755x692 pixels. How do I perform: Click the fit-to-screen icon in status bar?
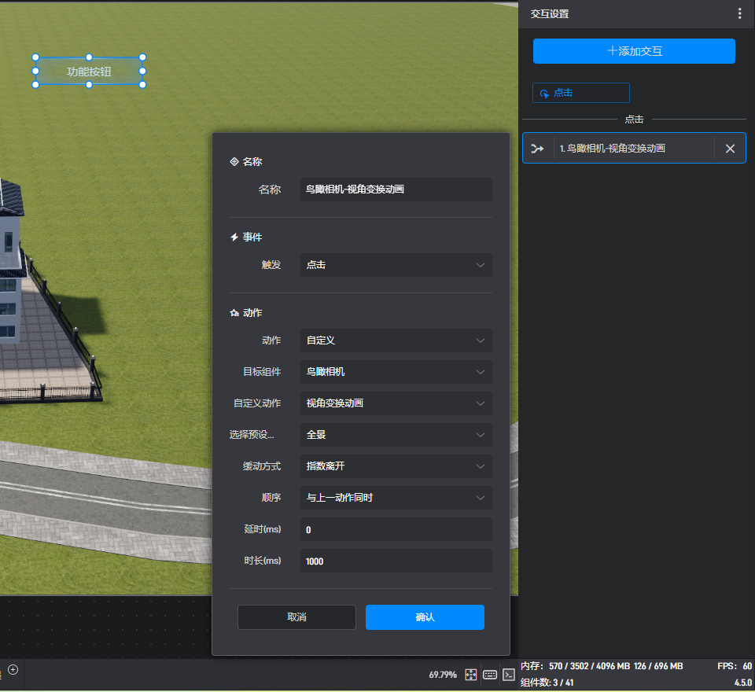click(470, 675)
